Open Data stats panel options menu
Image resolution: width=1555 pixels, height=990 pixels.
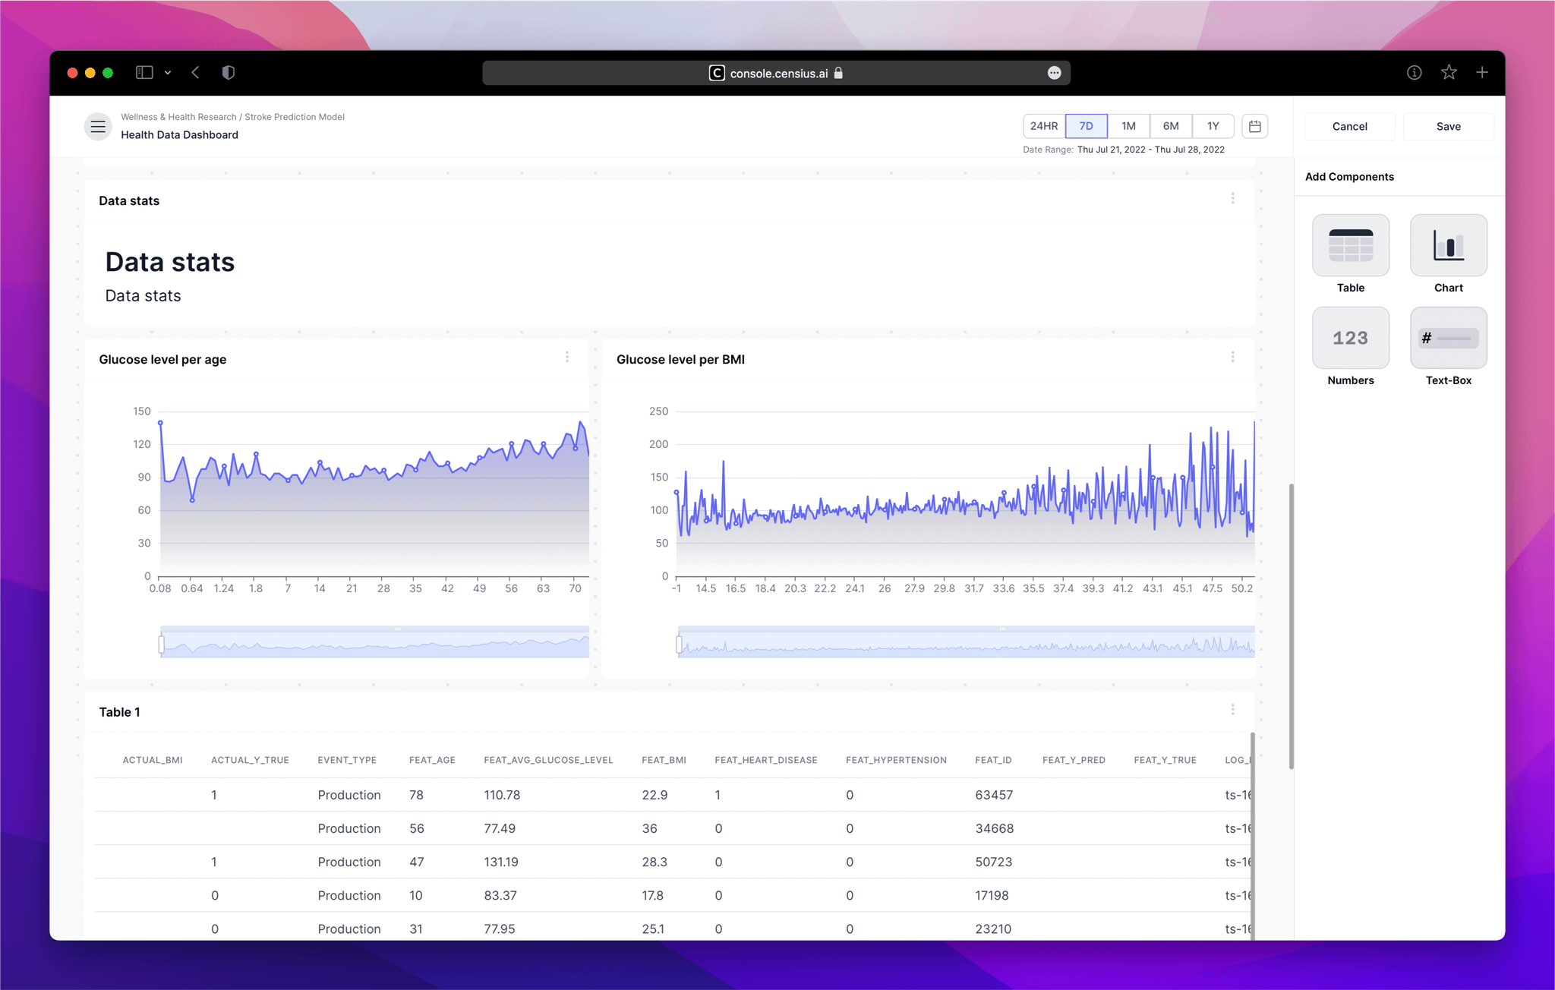coord(1233,198)
